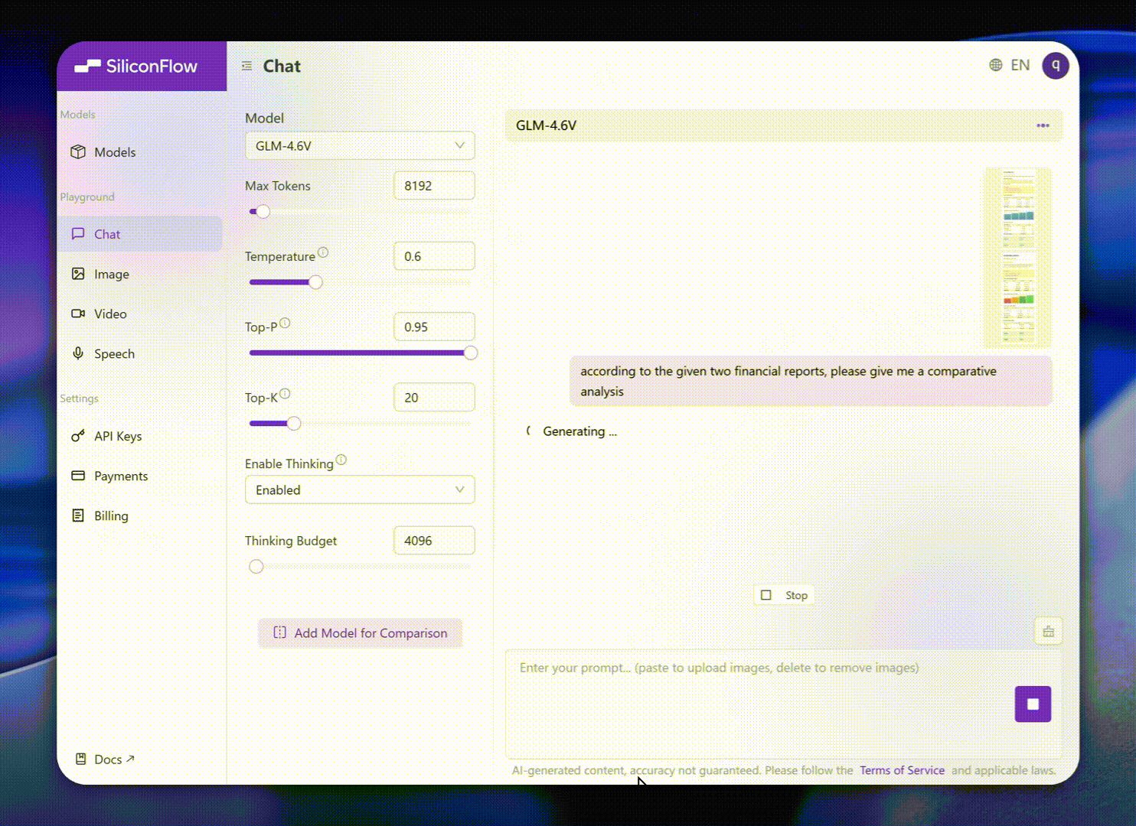This screenshot has width=1136, height=826.
Task: Click Top-K info icon
Action: (285, 394)
